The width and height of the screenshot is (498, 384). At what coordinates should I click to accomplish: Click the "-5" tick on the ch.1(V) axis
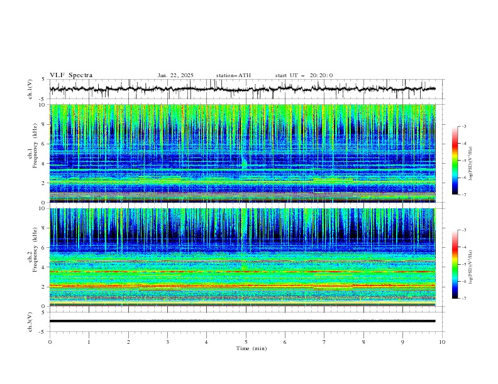point(42,99)
